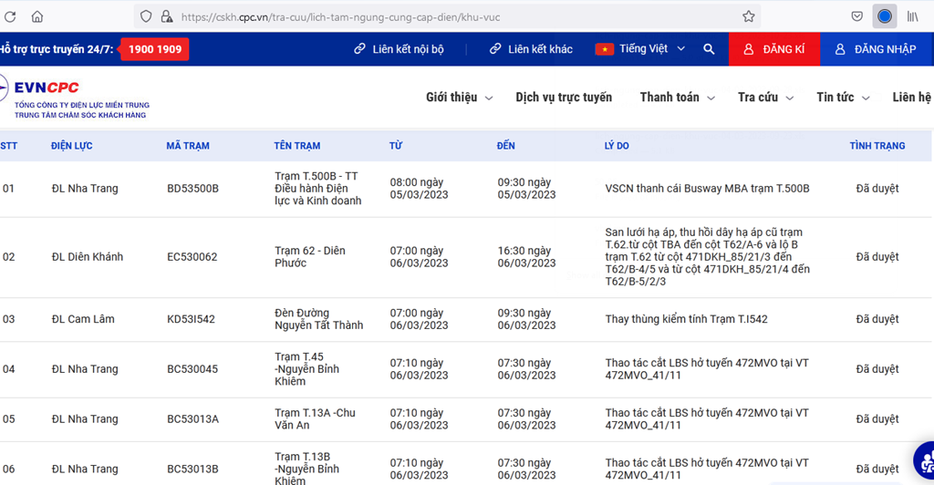Screen dimensions: 934x485
Task: Bookmark this page with the star icon
Action: 748,16
